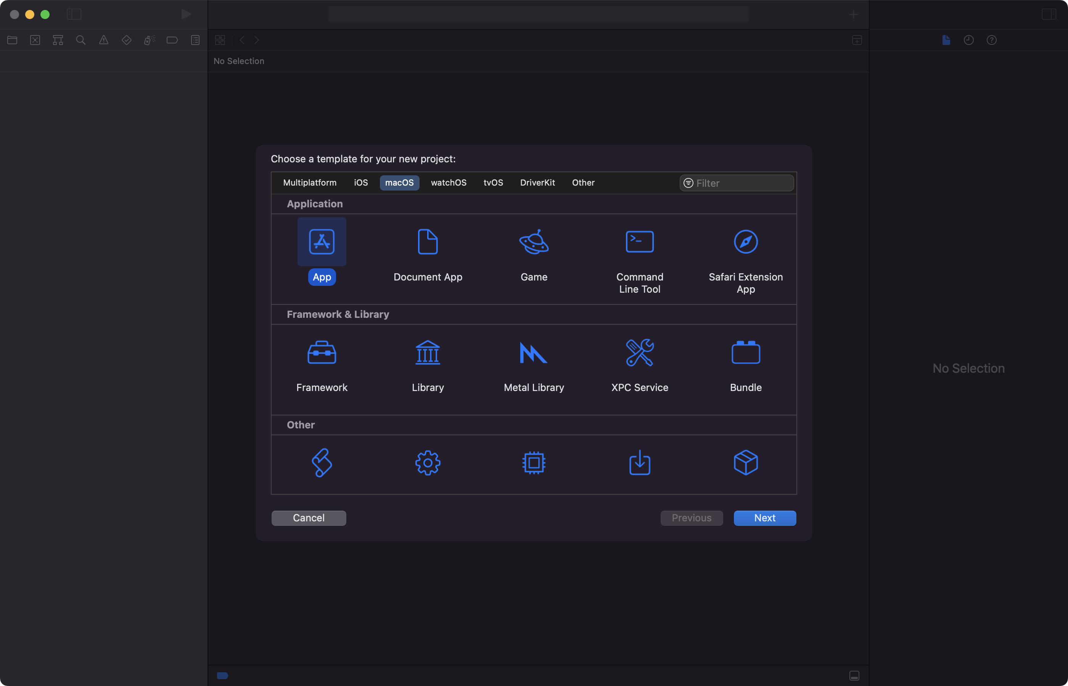Click the toolbar activity status field

[538, 15]
